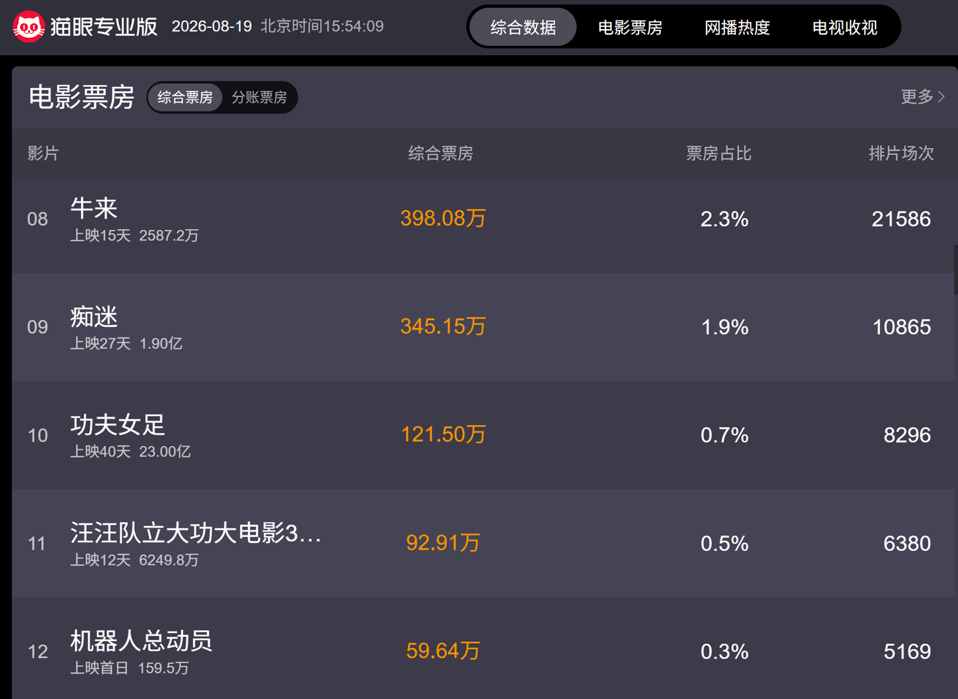The image size is (958, 699).
Task: Click the Maoyan cat logo icon
Action: (29, 27)
